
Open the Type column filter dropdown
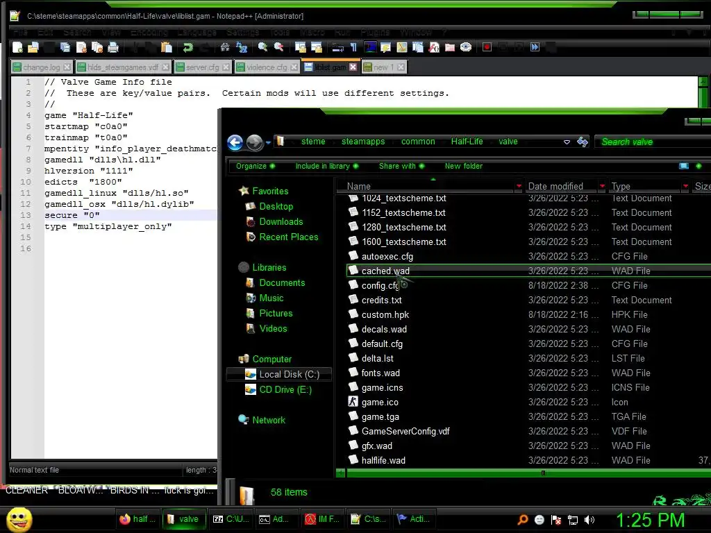[685, 186]
